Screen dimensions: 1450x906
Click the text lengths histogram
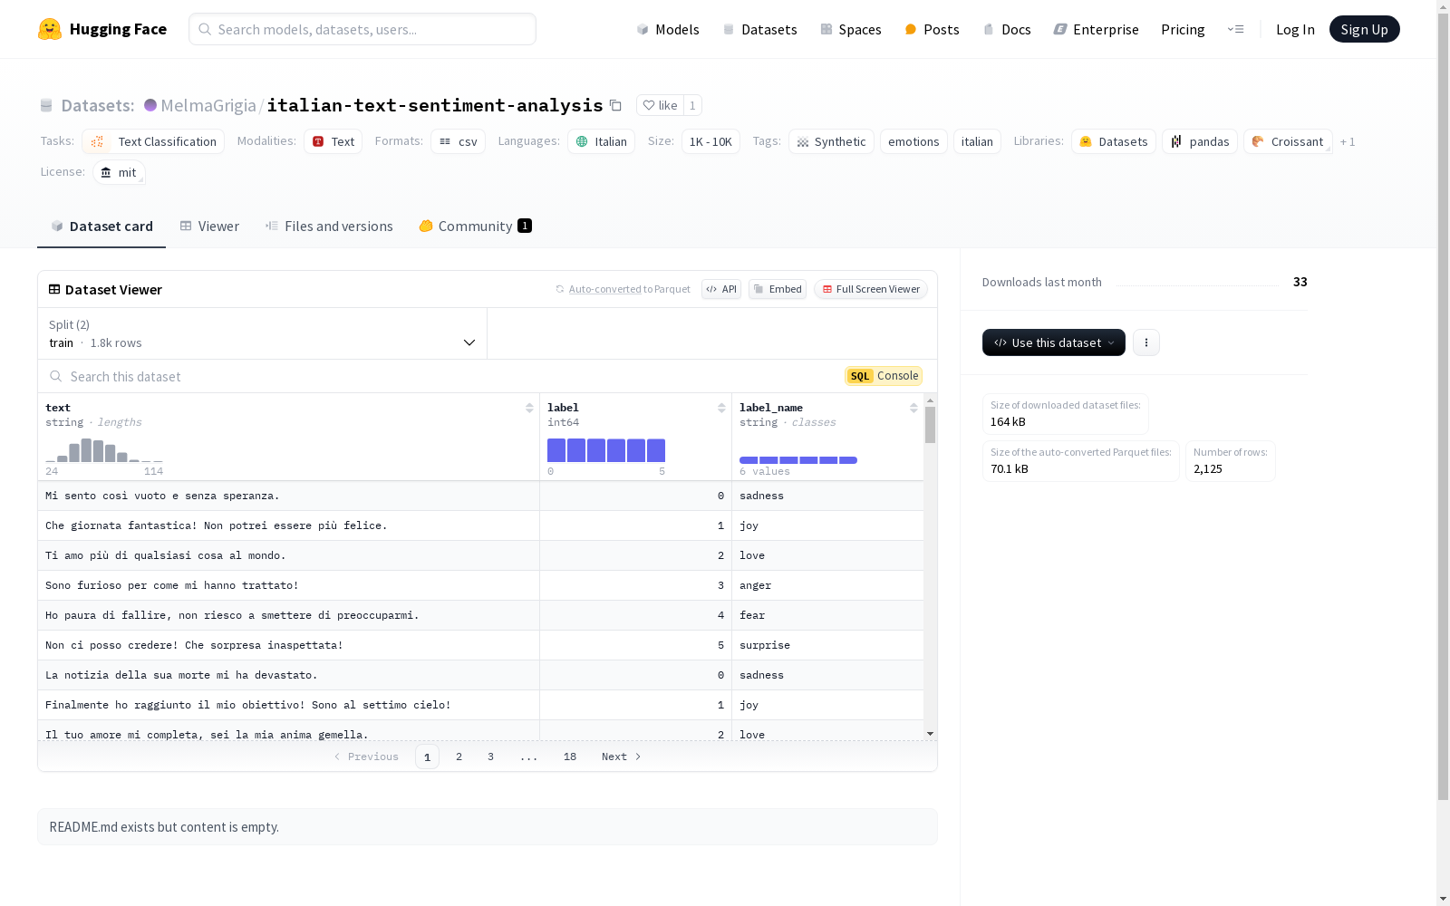click(x=104, y=450)
